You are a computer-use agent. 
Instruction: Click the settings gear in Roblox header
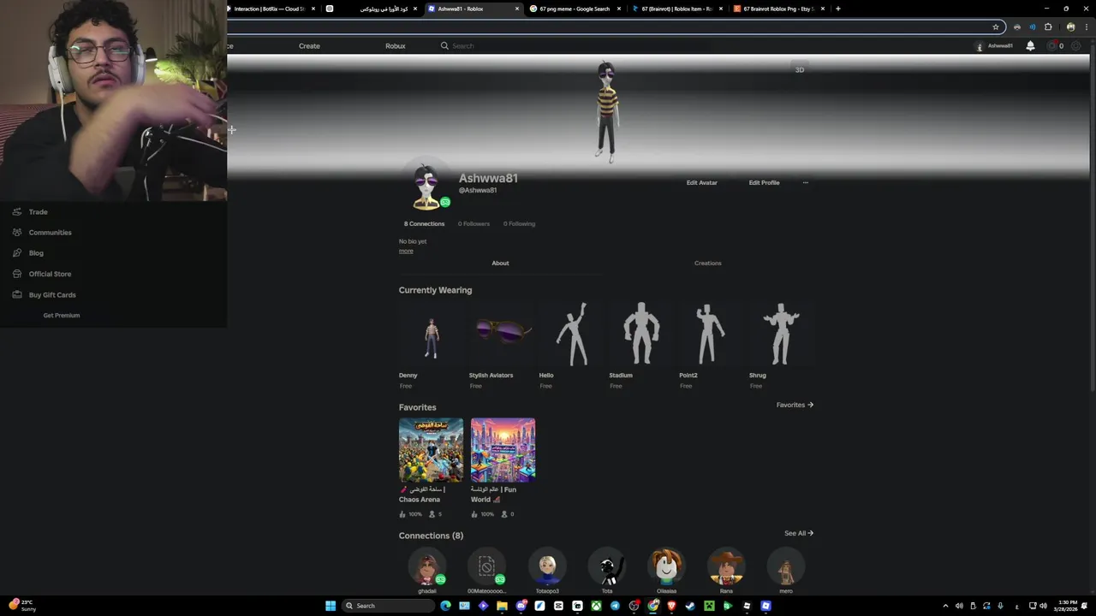pyautogui.click(x=1076, y=46)
